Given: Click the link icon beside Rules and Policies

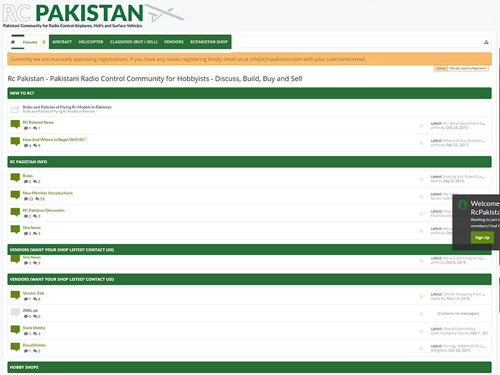Looking at the screenshot, I should [x=15, y=109].
